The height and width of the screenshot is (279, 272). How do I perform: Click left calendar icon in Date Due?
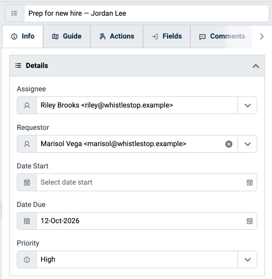click(x=27, y=221)
